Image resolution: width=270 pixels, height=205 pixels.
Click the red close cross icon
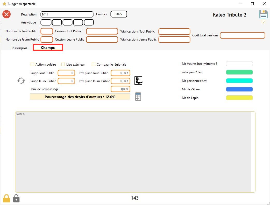click(x=6, y=14)
